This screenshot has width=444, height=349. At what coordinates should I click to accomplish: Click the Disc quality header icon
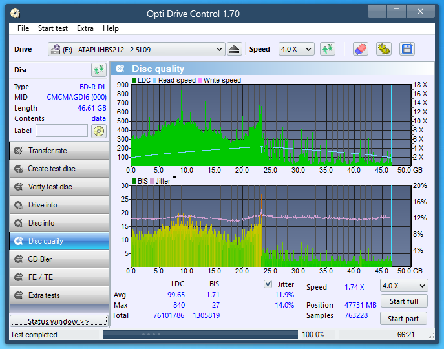[x=120, y=69]
